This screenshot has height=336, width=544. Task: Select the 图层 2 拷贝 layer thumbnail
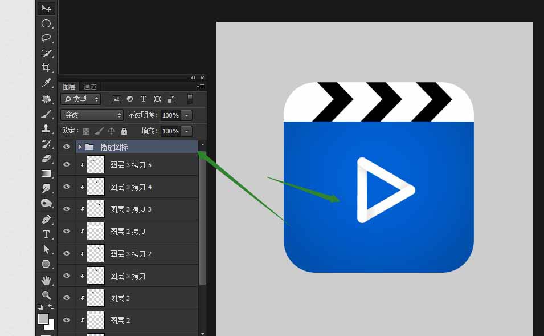point(96,232)
